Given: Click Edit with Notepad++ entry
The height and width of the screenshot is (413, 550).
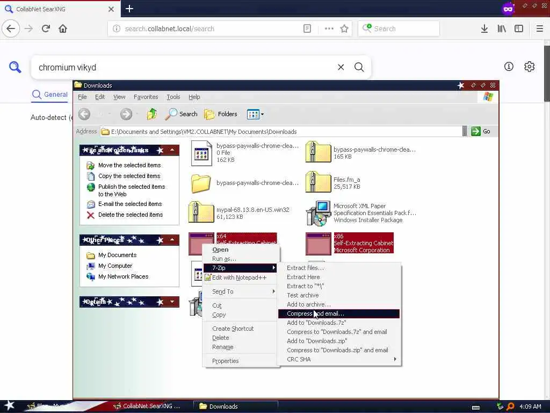Looking at the screenshot, I should pos(241,277).
